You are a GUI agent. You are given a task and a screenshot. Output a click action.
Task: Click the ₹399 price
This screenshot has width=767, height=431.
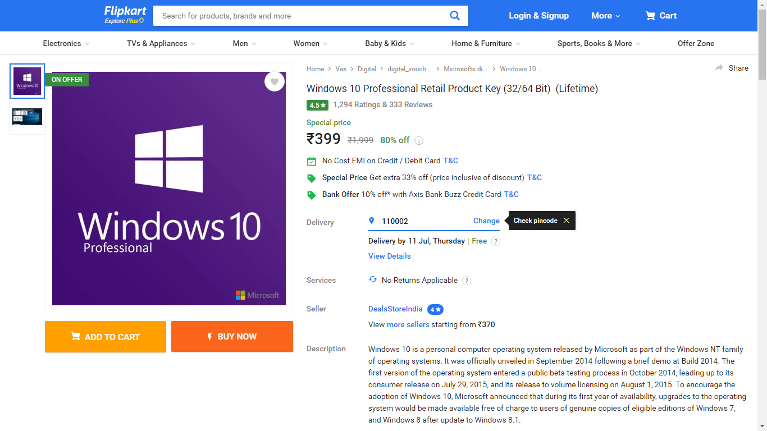point(323,139)
